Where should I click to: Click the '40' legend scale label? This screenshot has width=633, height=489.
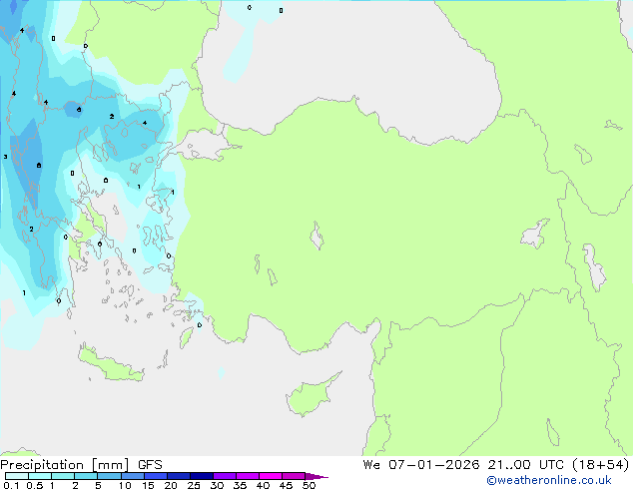click(x=263, y=485)
